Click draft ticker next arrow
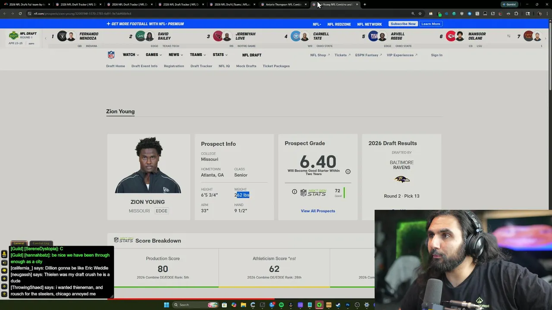The width and height of the screenshot is (552, 310). (546, 39)
